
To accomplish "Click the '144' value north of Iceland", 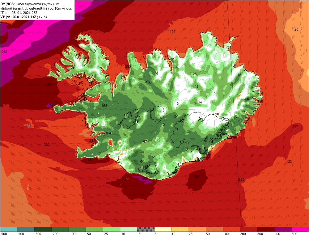I will point(172,32).
